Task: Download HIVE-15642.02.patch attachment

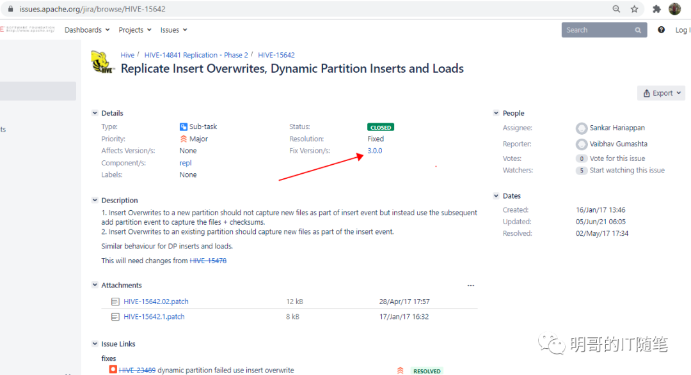Action: (x=156, y=302)
